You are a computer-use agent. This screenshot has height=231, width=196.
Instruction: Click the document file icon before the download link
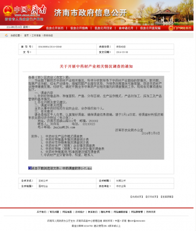pos(30,168)
